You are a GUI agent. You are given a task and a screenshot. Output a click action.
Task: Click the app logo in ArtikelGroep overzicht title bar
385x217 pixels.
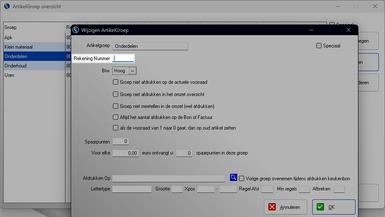pos(7,7)
